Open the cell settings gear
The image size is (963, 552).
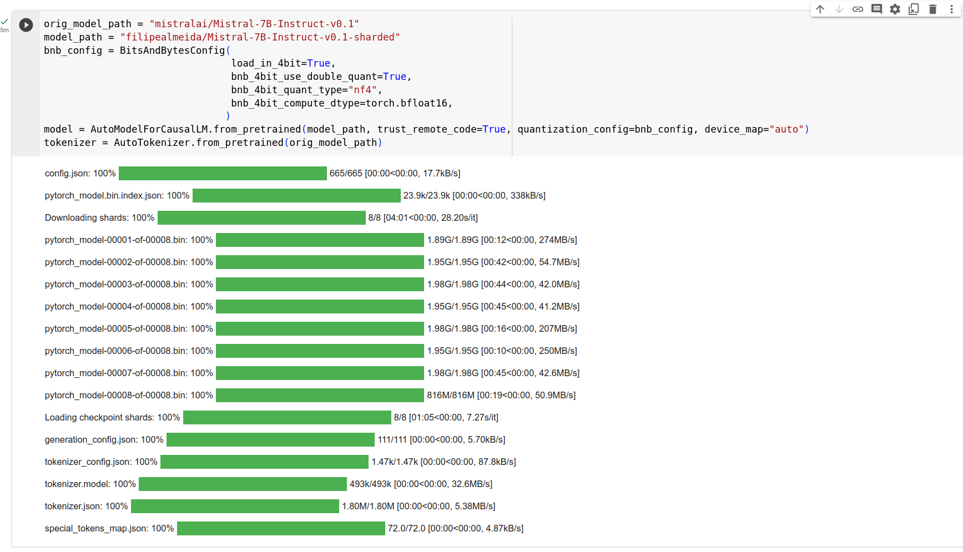point(895,9)
